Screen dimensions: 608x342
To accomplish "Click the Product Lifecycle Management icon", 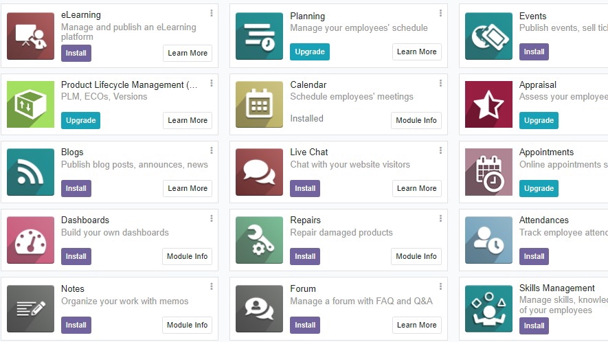I will point(30,104).
